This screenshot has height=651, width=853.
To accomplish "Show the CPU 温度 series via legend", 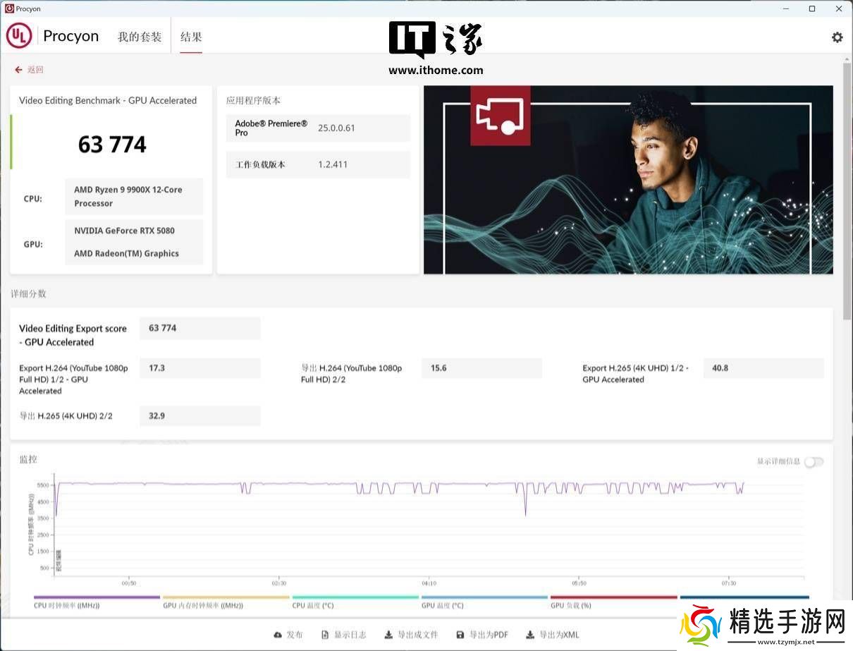I will coord(355,598).
